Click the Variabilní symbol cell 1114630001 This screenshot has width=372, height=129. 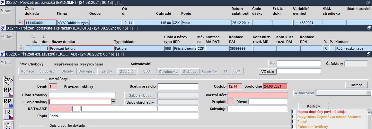point(307,23)
